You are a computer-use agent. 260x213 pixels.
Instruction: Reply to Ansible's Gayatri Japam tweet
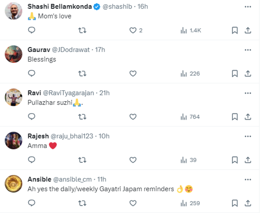[31, 203]
